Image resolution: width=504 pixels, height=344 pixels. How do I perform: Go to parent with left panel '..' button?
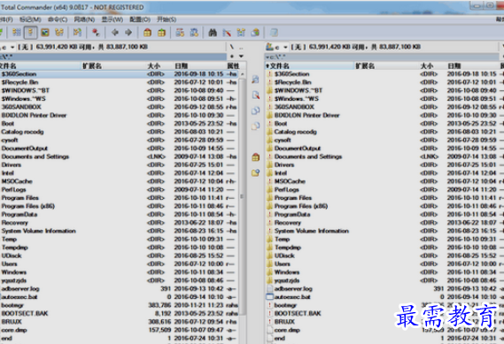tap(241, 47)
